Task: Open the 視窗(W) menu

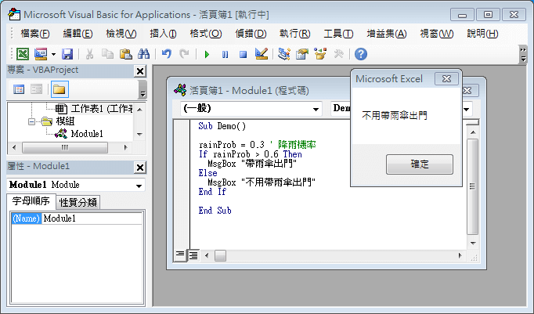Action: pos(437,34)
